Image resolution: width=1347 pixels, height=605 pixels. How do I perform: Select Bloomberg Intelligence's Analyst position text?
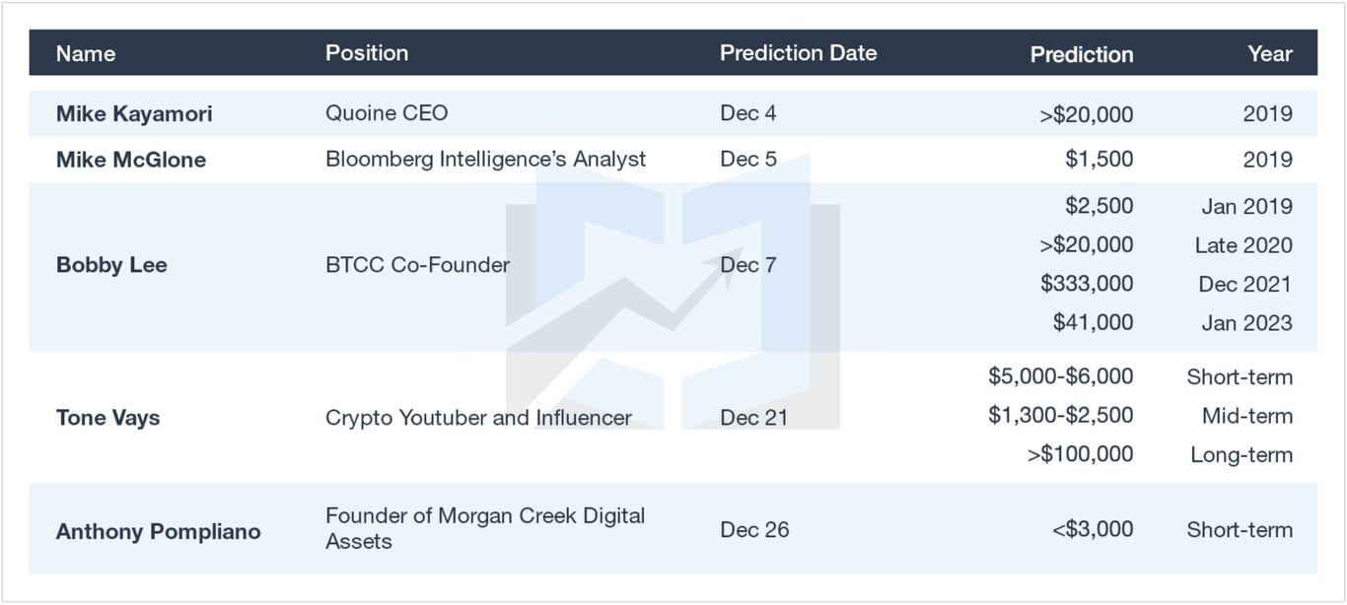(485, 160)
